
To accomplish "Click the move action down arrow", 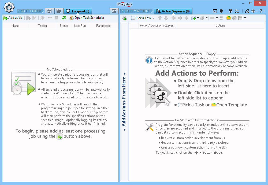I will (166, 18).
